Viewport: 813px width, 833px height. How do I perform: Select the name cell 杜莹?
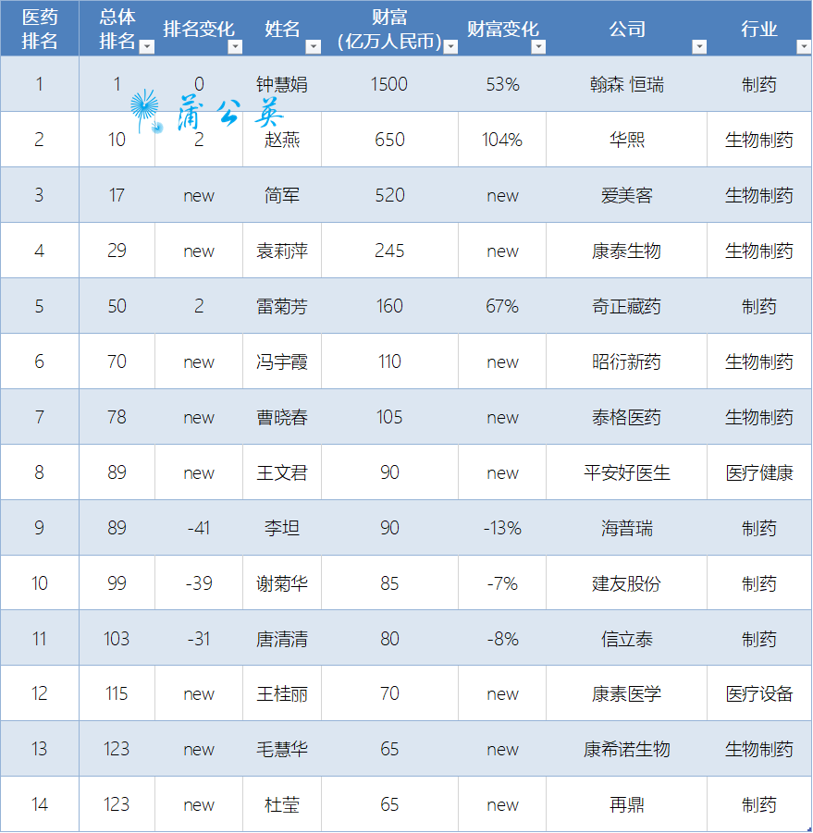[282, 805]
